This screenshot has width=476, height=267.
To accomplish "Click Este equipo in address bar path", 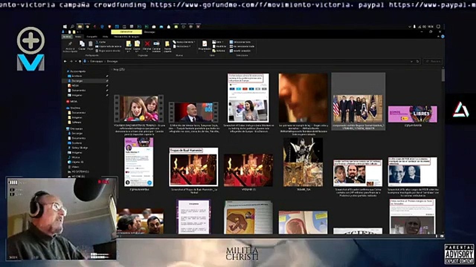I will [96, 61].
